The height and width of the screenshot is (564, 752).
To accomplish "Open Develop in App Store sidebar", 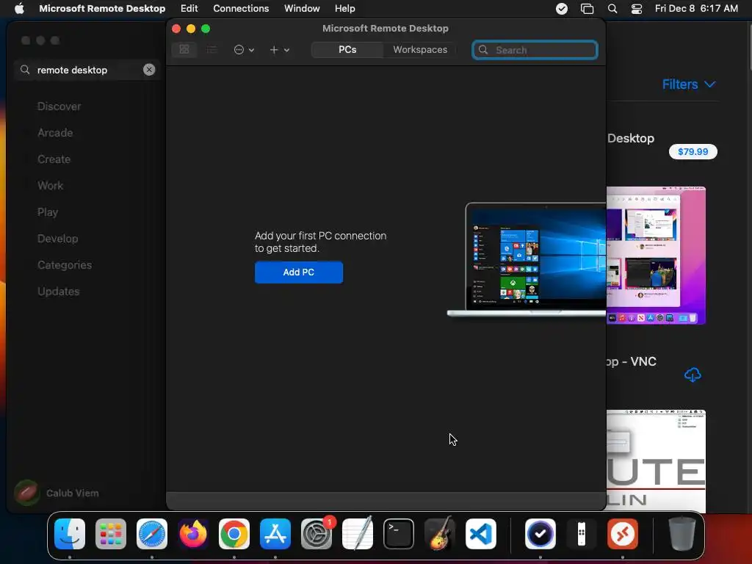I will coord(57,239).
